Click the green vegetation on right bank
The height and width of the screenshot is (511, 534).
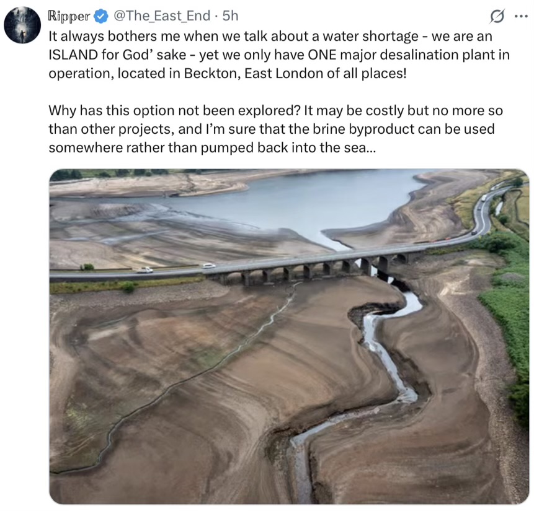tap(505, 306)
